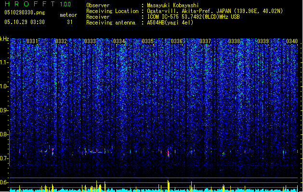The image size is (303, 192).
Task: Click the Receiver field label
Action: tap(98, 17)
